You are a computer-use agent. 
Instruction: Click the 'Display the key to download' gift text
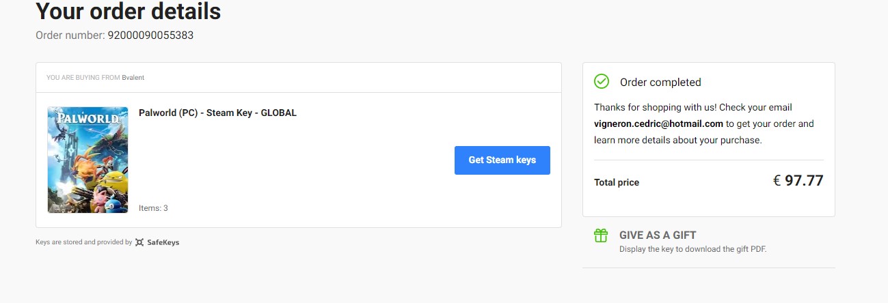(x=692, y=249)
